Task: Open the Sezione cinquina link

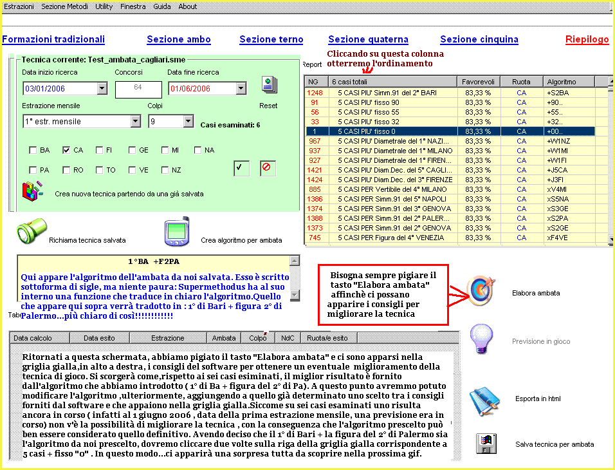Action: (x=479, y=39)
